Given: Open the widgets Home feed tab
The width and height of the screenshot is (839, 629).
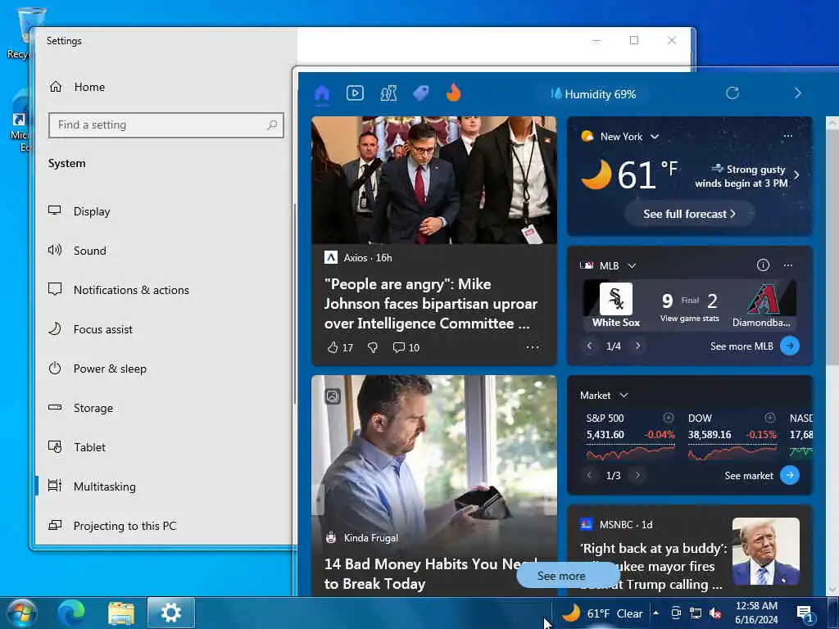Looking at the screenshot, I should 321,93.
